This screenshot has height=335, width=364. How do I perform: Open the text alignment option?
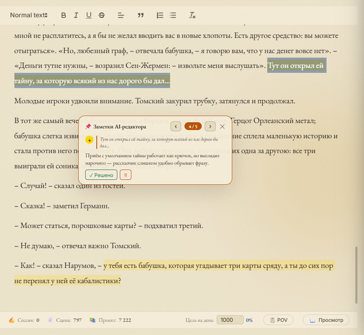[x=121, y=15]
